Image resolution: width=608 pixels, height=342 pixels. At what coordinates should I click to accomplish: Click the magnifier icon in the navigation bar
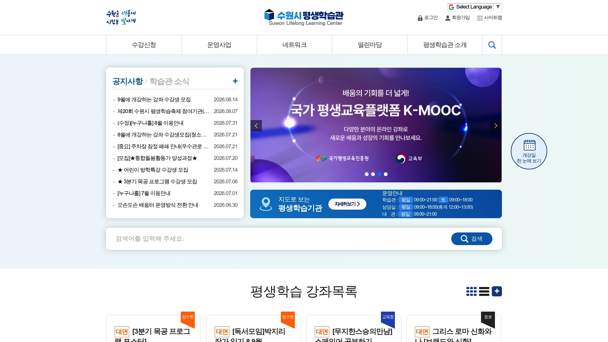pos(492,45)
